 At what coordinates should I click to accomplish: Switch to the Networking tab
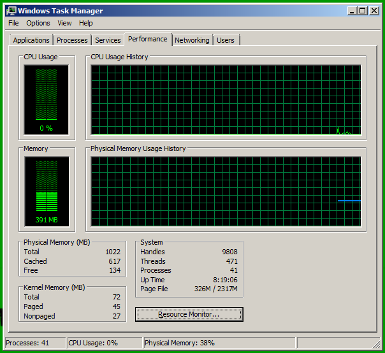tap(192, 40)
